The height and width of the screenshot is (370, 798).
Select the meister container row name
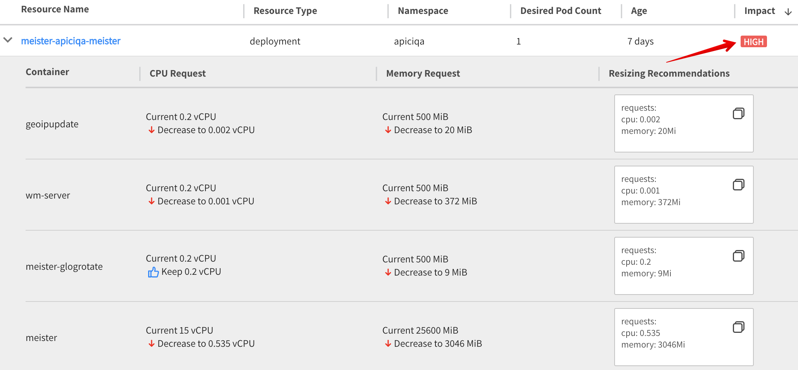click(x=41, y=338)
